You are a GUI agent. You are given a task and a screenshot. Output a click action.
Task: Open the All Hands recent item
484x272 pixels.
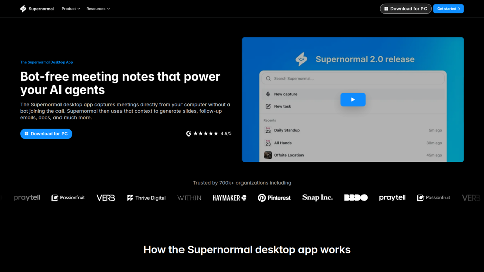coord(353,143)
